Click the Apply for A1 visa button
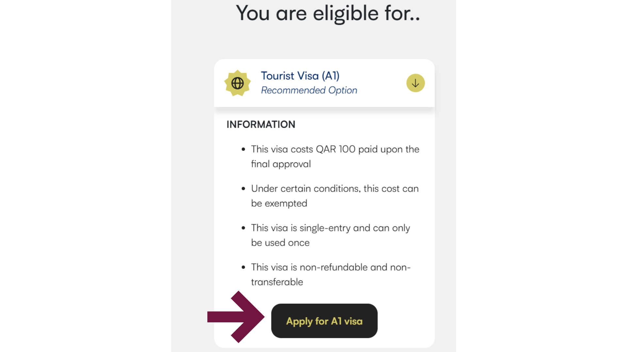627x352 pixels. click(324, 321)
